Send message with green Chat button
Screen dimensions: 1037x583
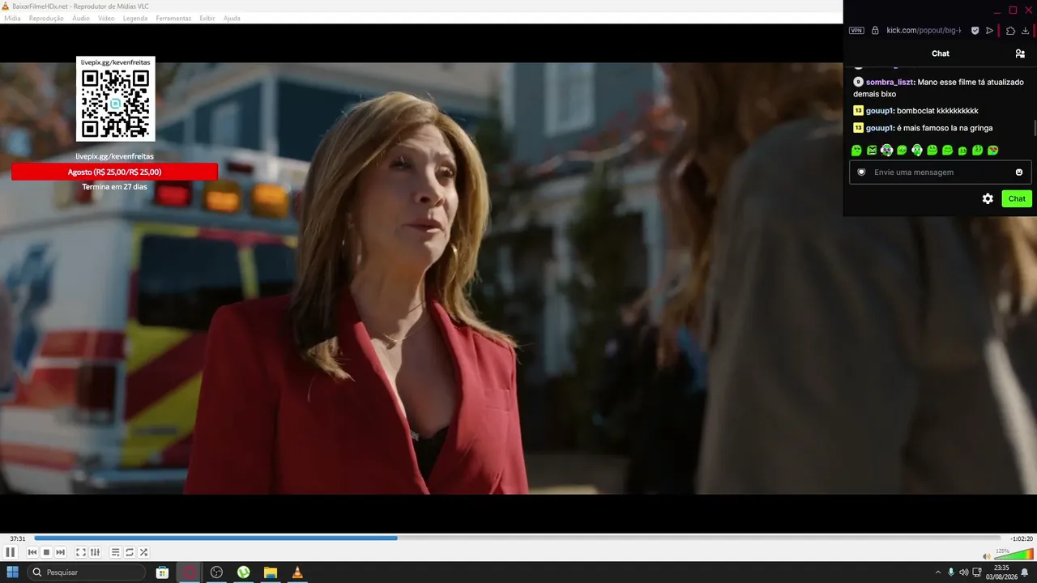[x=1017, y=198]
